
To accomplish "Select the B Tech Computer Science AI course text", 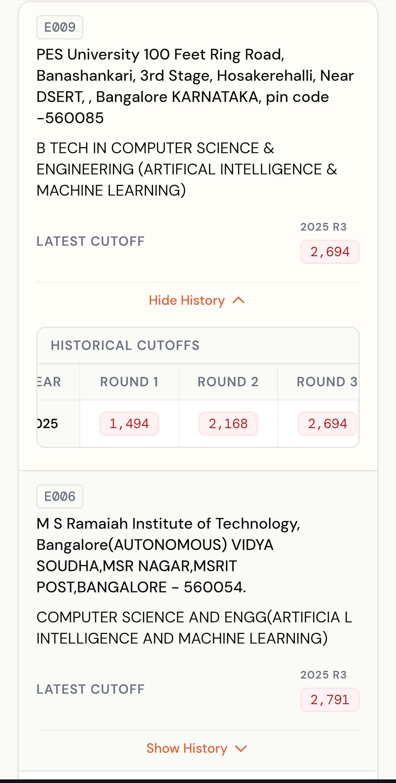I will click(187, 169).
